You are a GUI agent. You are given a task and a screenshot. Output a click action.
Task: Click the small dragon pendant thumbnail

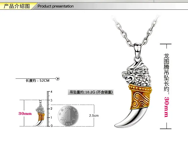pyautogui.click(x=40, y=113)
